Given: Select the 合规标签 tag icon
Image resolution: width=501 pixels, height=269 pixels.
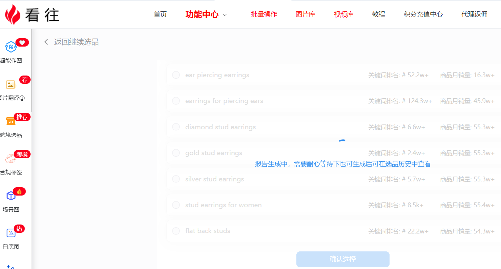Looking at the screenshot, I should pyautogui.click(x=11, y=159).
